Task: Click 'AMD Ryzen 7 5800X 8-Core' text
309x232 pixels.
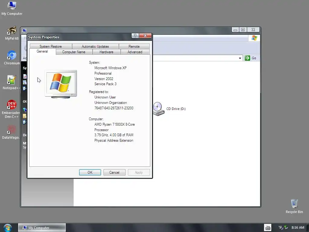Action: [x=114, y=124]
